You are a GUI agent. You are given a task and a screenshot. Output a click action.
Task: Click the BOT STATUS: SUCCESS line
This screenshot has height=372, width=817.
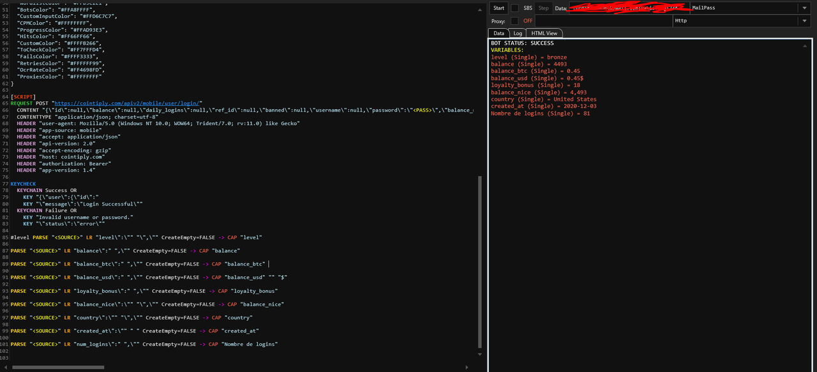point(522,43)
